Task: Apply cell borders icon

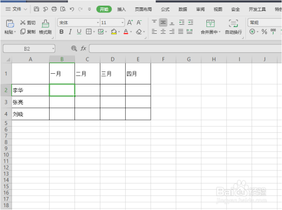Action: (89, 32)
